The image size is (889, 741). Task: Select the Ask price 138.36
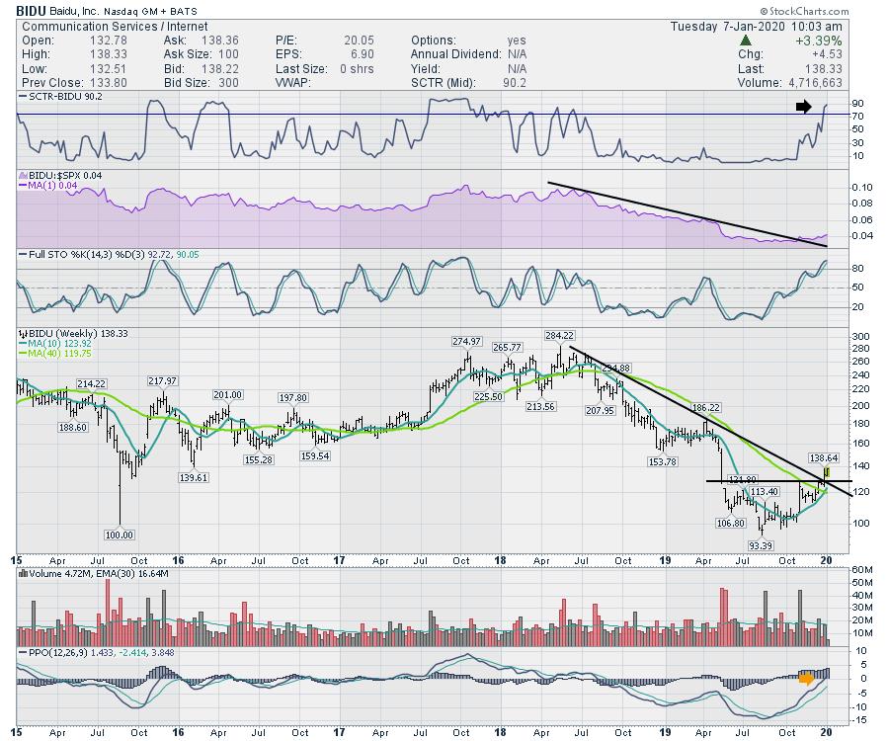(x=220, y=41)
